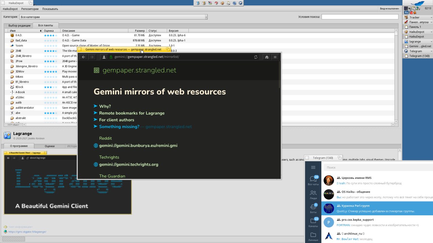Click first icon in top launcher panel
433x243 pixels.
click(x=198, y=3)
